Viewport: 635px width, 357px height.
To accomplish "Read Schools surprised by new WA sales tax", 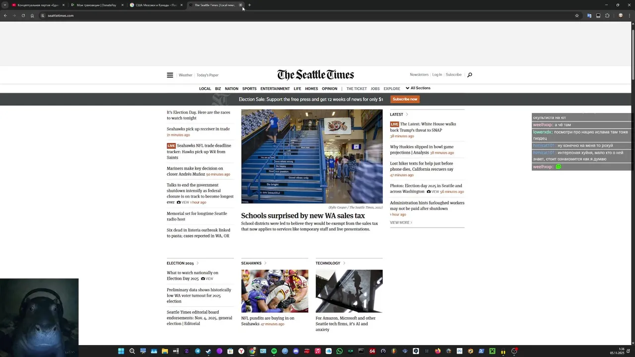I will 303,216.
